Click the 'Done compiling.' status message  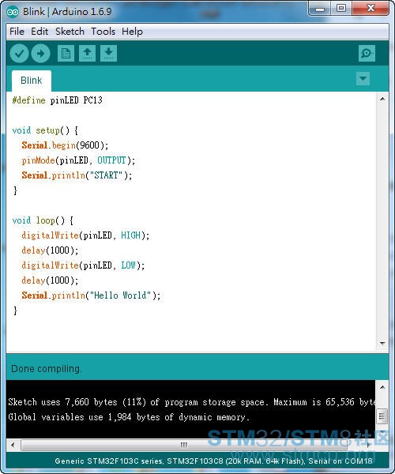(46, 369)
